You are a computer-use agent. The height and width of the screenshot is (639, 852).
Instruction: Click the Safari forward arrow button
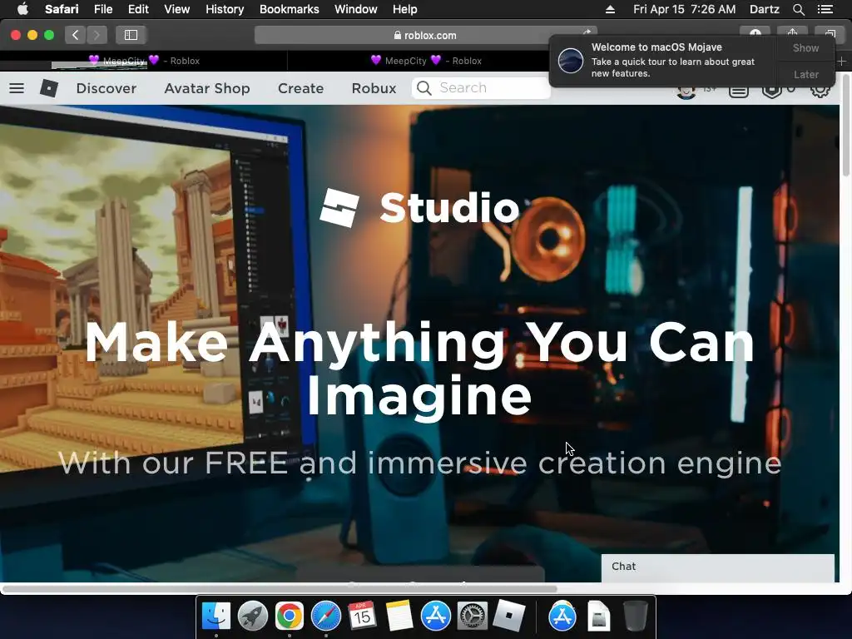pos(97,35)
